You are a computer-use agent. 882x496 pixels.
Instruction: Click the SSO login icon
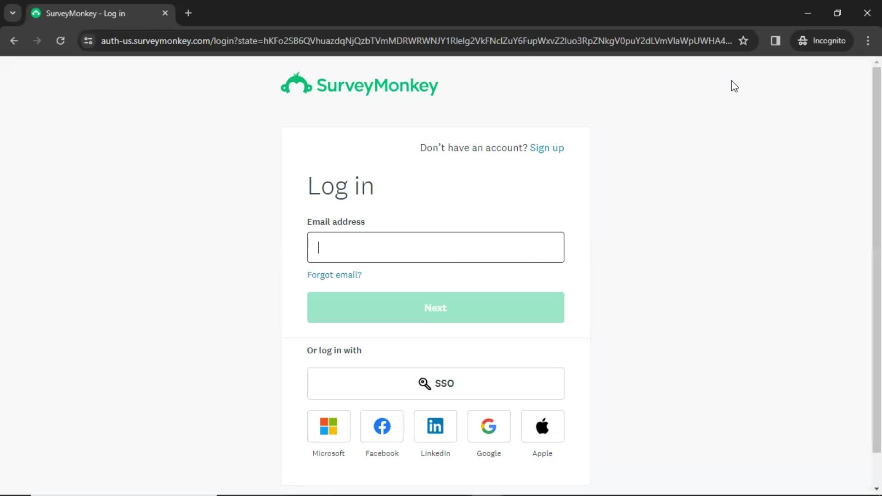[x=424, y=383]
